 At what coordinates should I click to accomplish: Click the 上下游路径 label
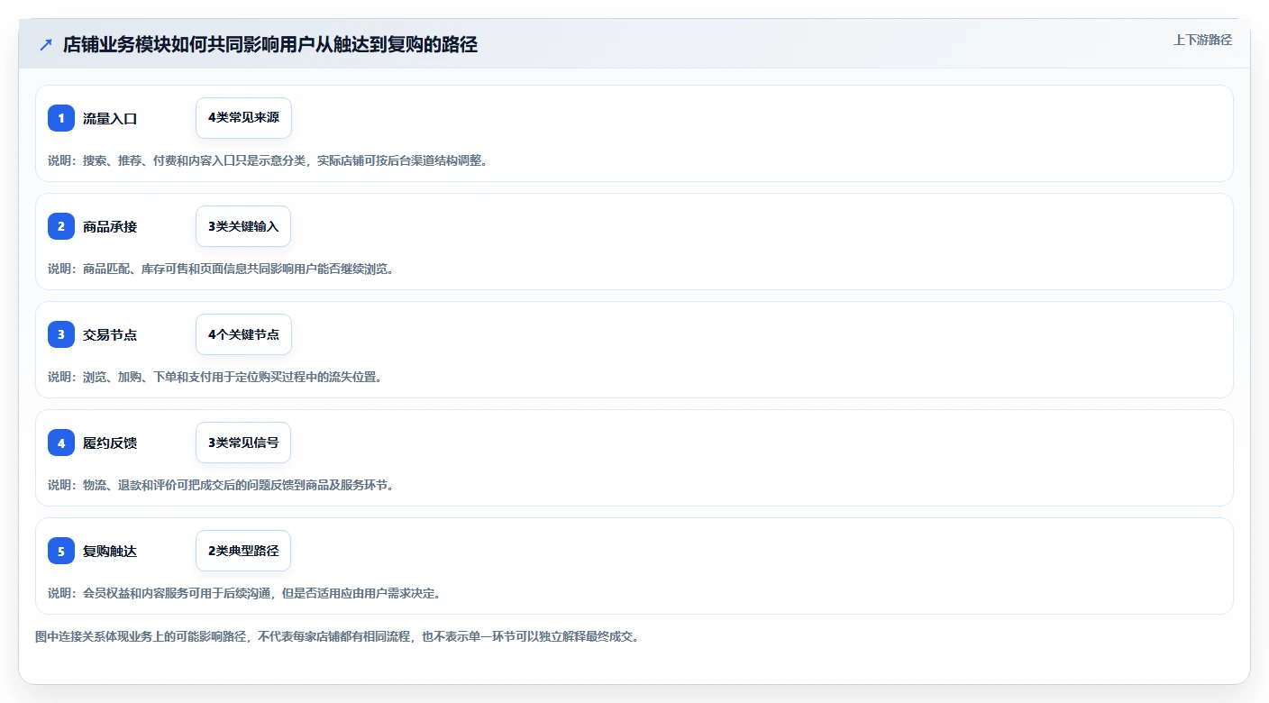[x=1202, y=40]
